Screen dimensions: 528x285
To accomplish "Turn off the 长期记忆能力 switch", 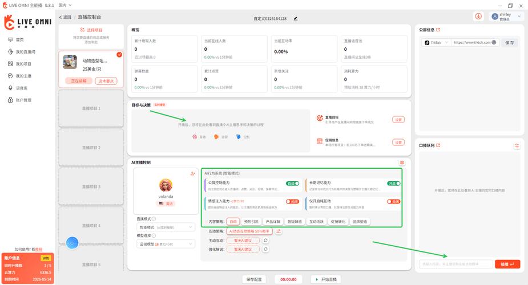I will [x=394, y=184].
